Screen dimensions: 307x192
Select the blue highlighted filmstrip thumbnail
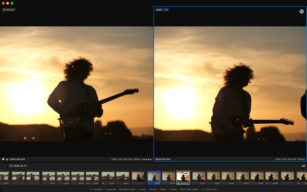154,177
